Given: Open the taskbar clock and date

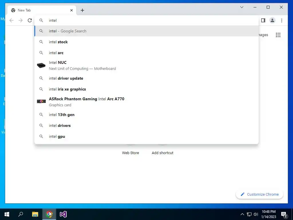Looking at the screenshot, I should (268, 214).
